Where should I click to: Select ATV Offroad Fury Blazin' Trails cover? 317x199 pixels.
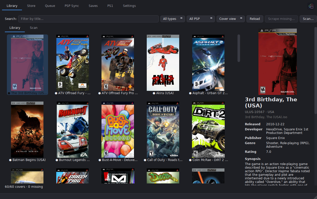tap(72, 63)
